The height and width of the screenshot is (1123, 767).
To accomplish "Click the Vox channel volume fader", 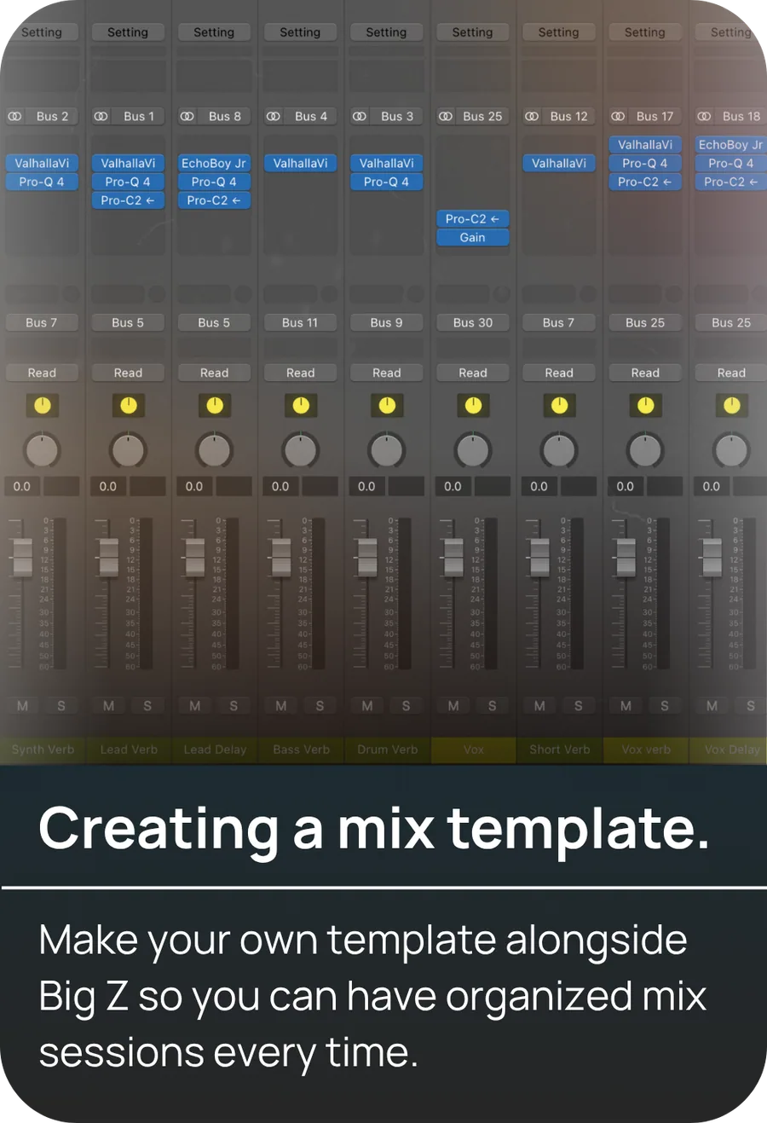I will [x=453, y=557].
